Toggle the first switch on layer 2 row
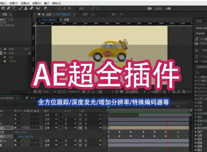 16,115
